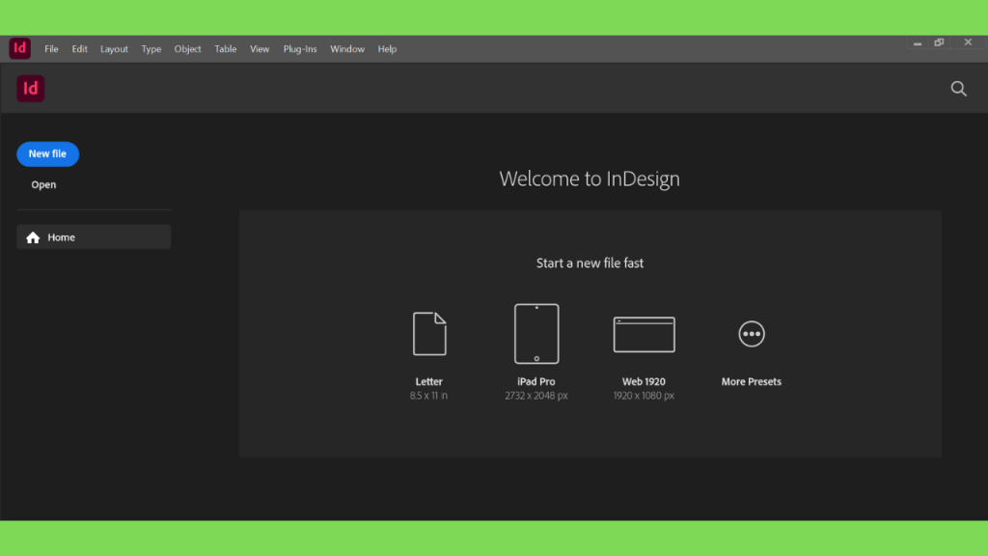The height and width of the screenshot is (556, 988).
Task: Open the View menu
Action: [x=260, y=49]
